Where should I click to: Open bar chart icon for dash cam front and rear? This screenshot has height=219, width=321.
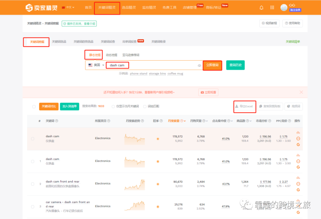[x=298, y=178]
